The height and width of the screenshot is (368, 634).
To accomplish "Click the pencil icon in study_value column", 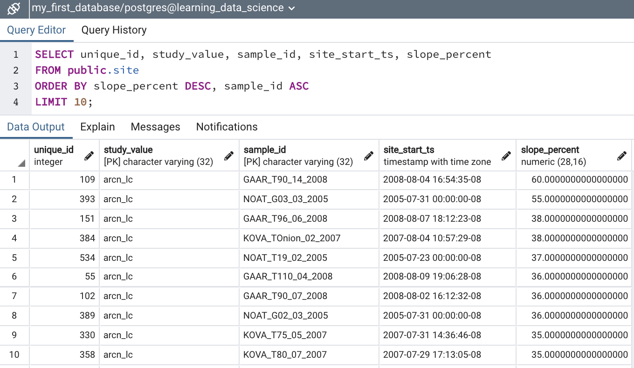I will click(x=229, y=156).
